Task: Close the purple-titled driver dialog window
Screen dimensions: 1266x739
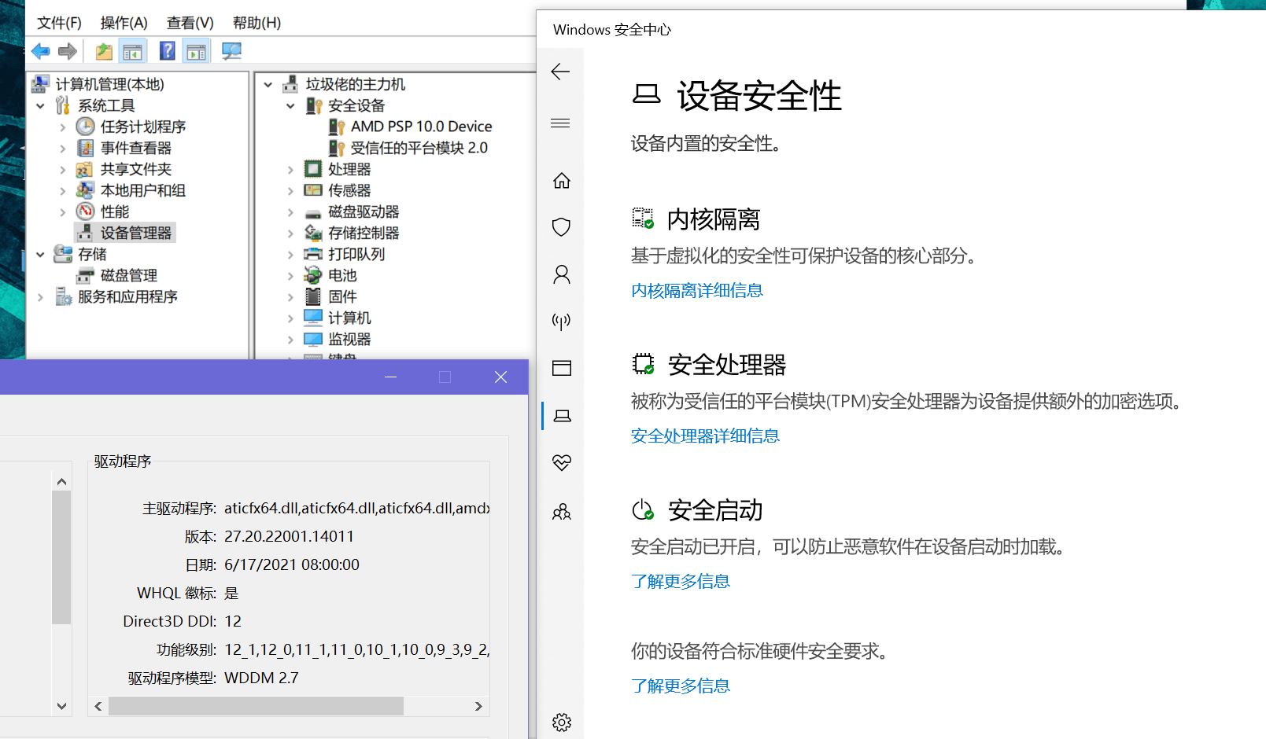Action: pos(500,377)
